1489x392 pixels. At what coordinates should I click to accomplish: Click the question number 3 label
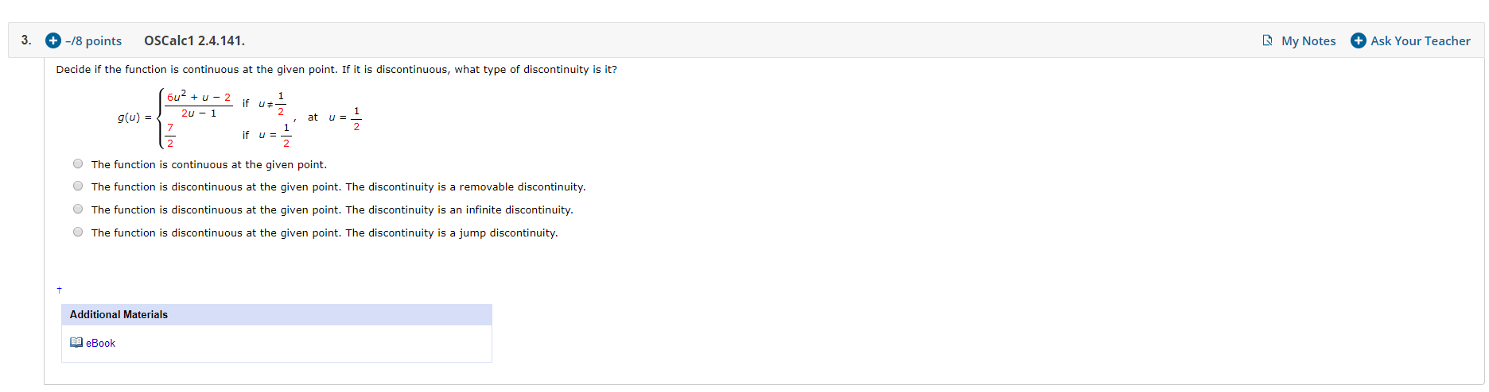click(26, 40)
